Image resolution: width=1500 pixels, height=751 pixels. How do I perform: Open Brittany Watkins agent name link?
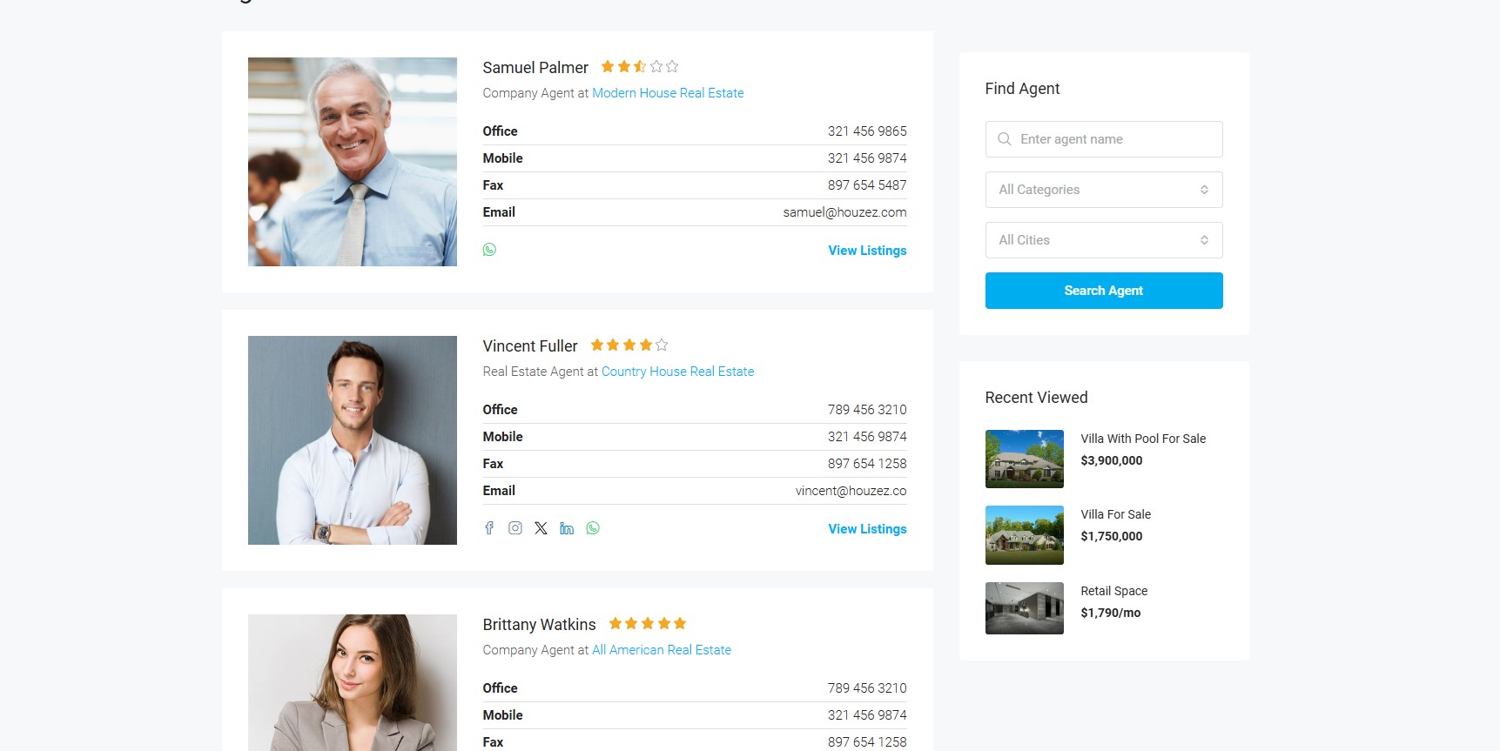coord(540,625)
